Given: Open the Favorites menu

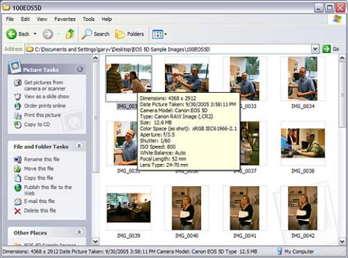Looking at the screenshot, I should click(65, 19).
